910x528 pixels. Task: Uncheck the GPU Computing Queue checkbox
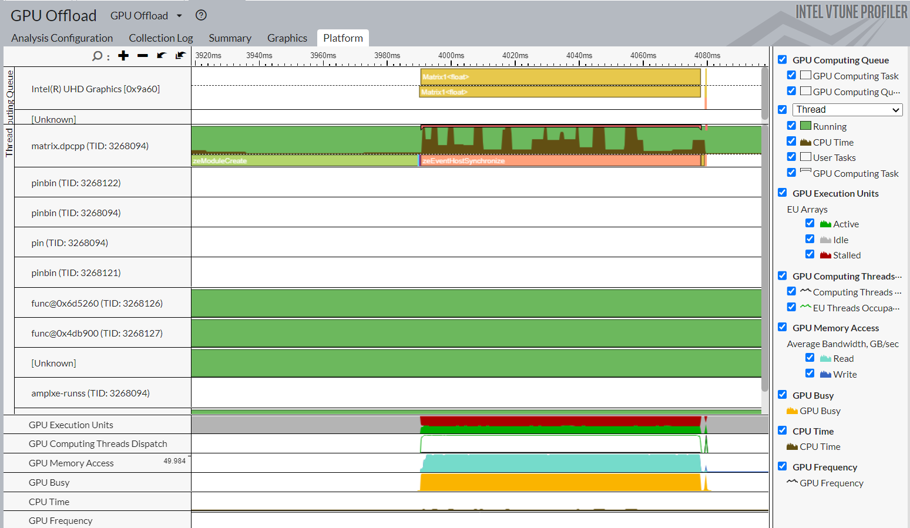pyautogui.click(x=783, y=60)
